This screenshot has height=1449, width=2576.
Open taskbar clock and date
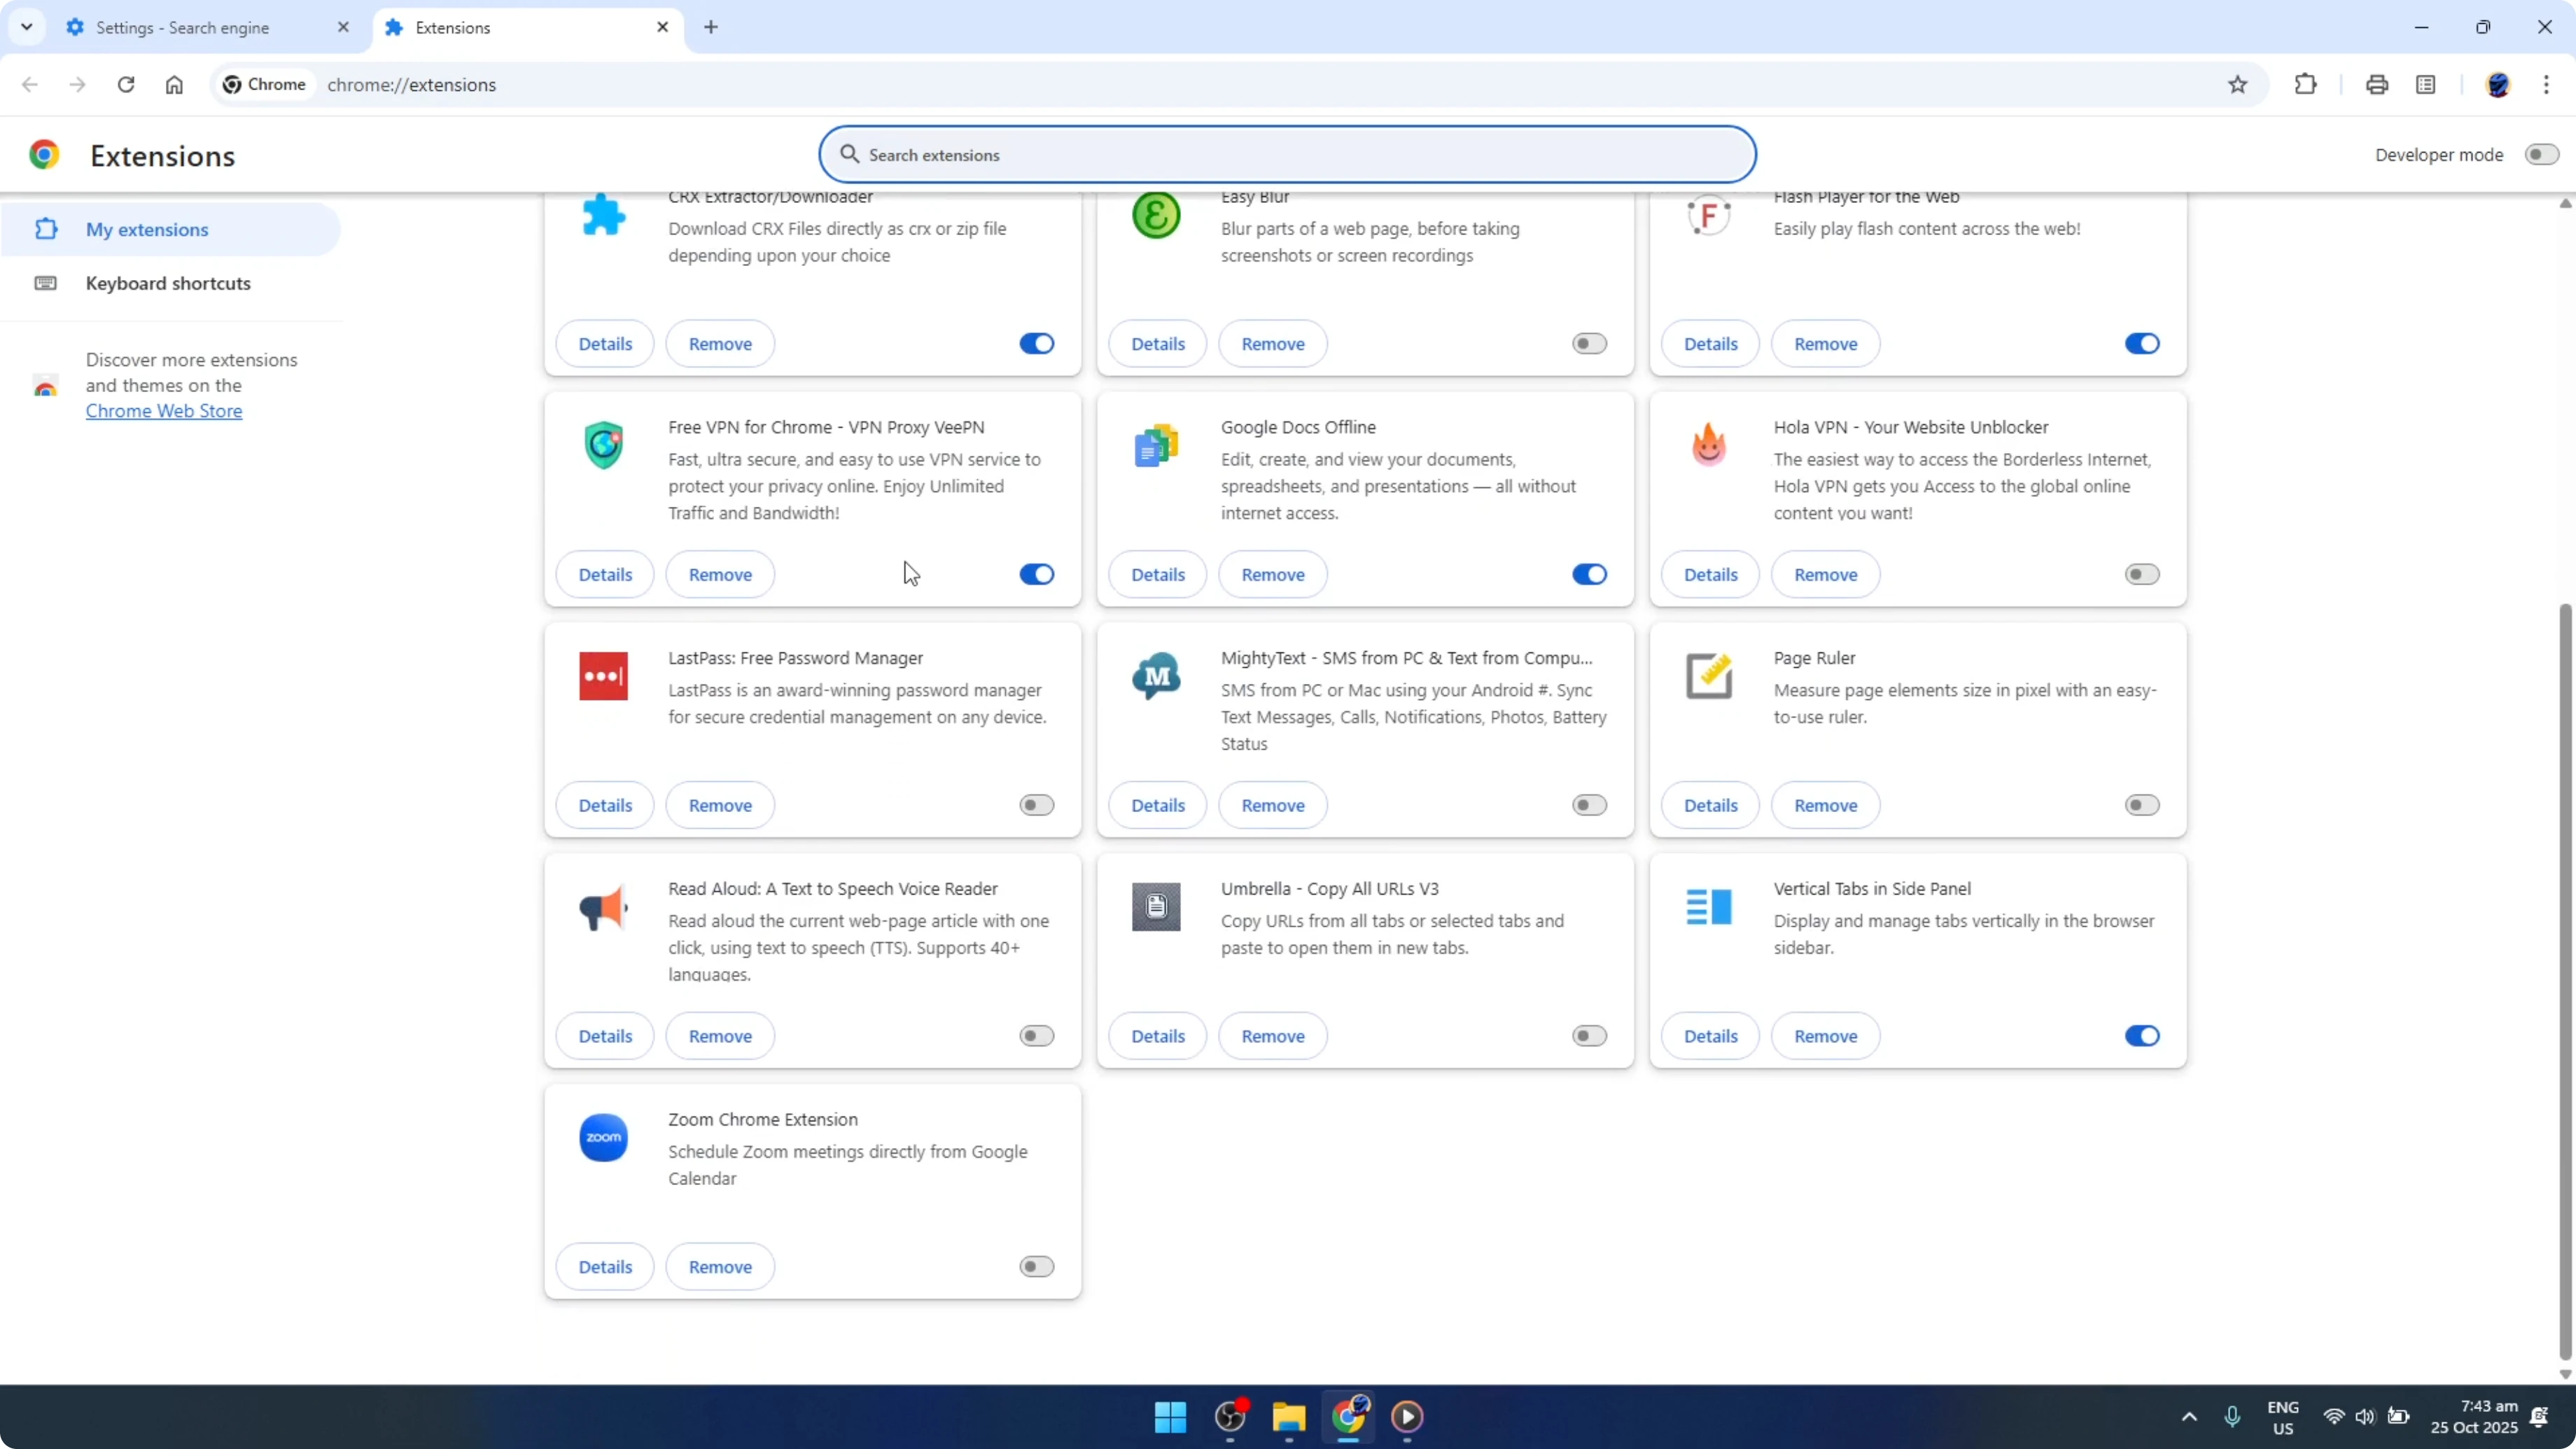2474,1417
